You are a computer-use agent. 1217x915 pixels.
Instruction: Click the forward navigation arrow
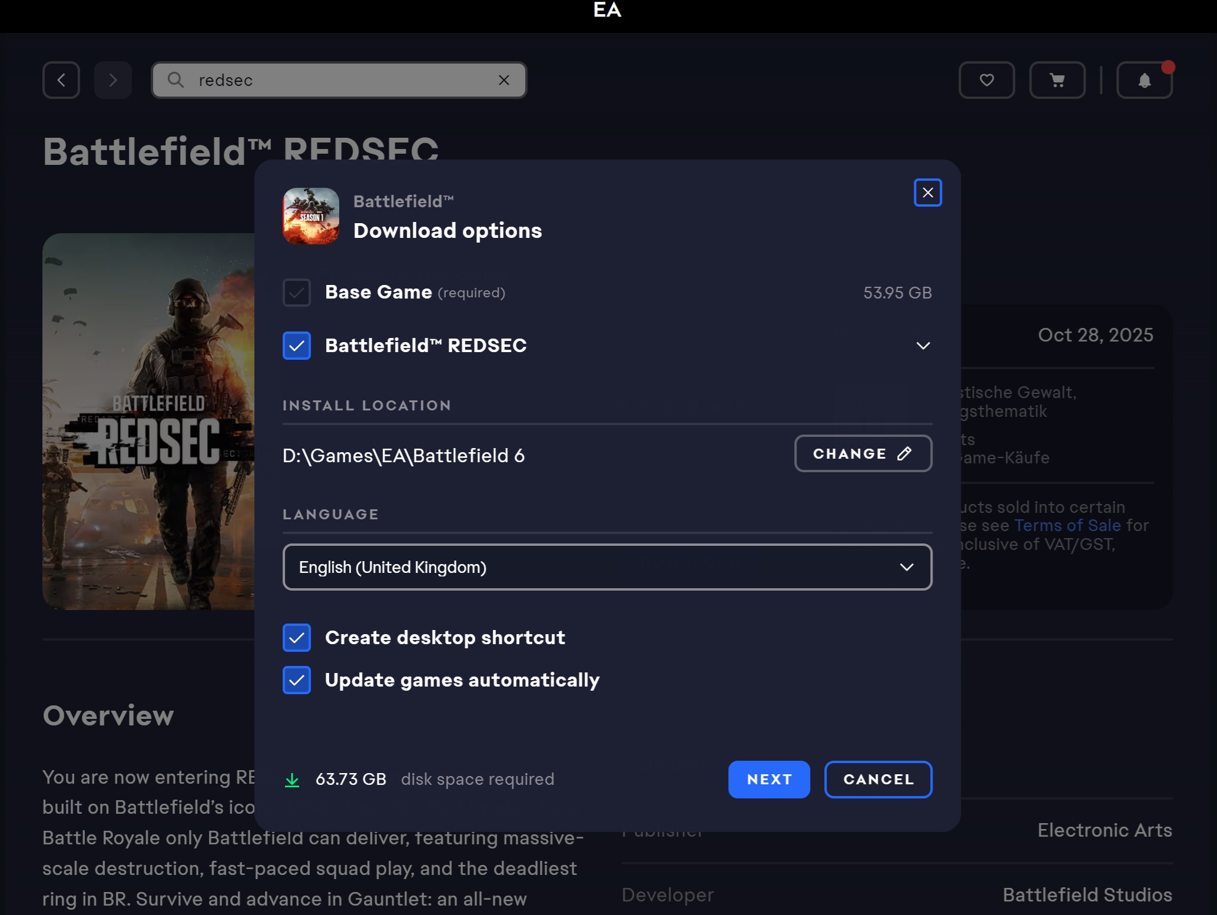click(x=112, y=80)
